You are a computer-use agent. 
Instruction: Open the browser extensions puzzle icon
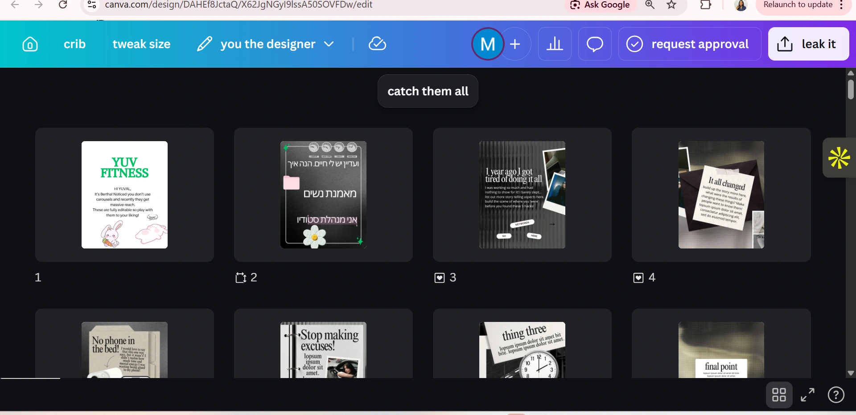click(706, 5)
